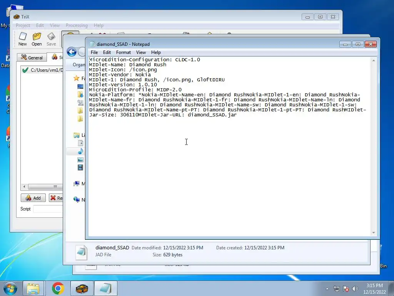The image size is (394, 296).
Task: Click the Action Center flag tray icon
Action: tap(346, 289)
